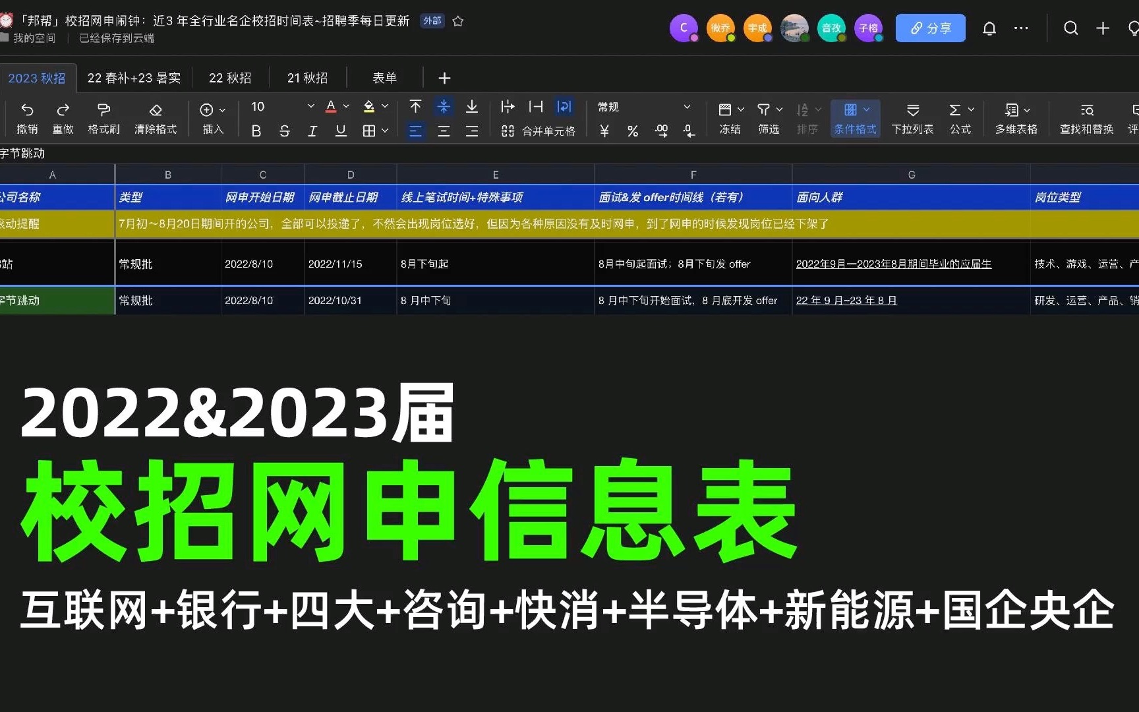The width and height of the screenshot is (1139, 712).
Task: Set horizontal alignment to left
Action: tap(415, 131)
